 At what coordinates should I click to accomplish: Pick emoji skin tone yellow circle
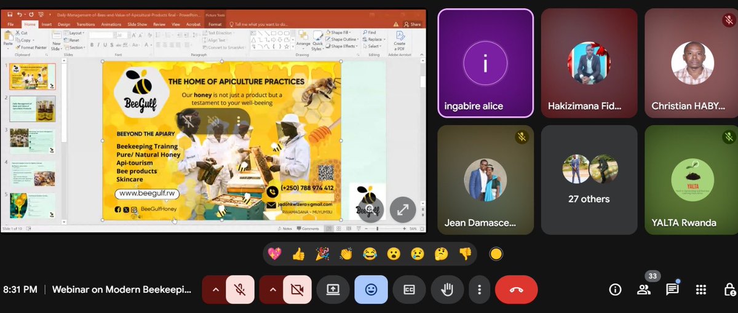click(x=496, y=253)
